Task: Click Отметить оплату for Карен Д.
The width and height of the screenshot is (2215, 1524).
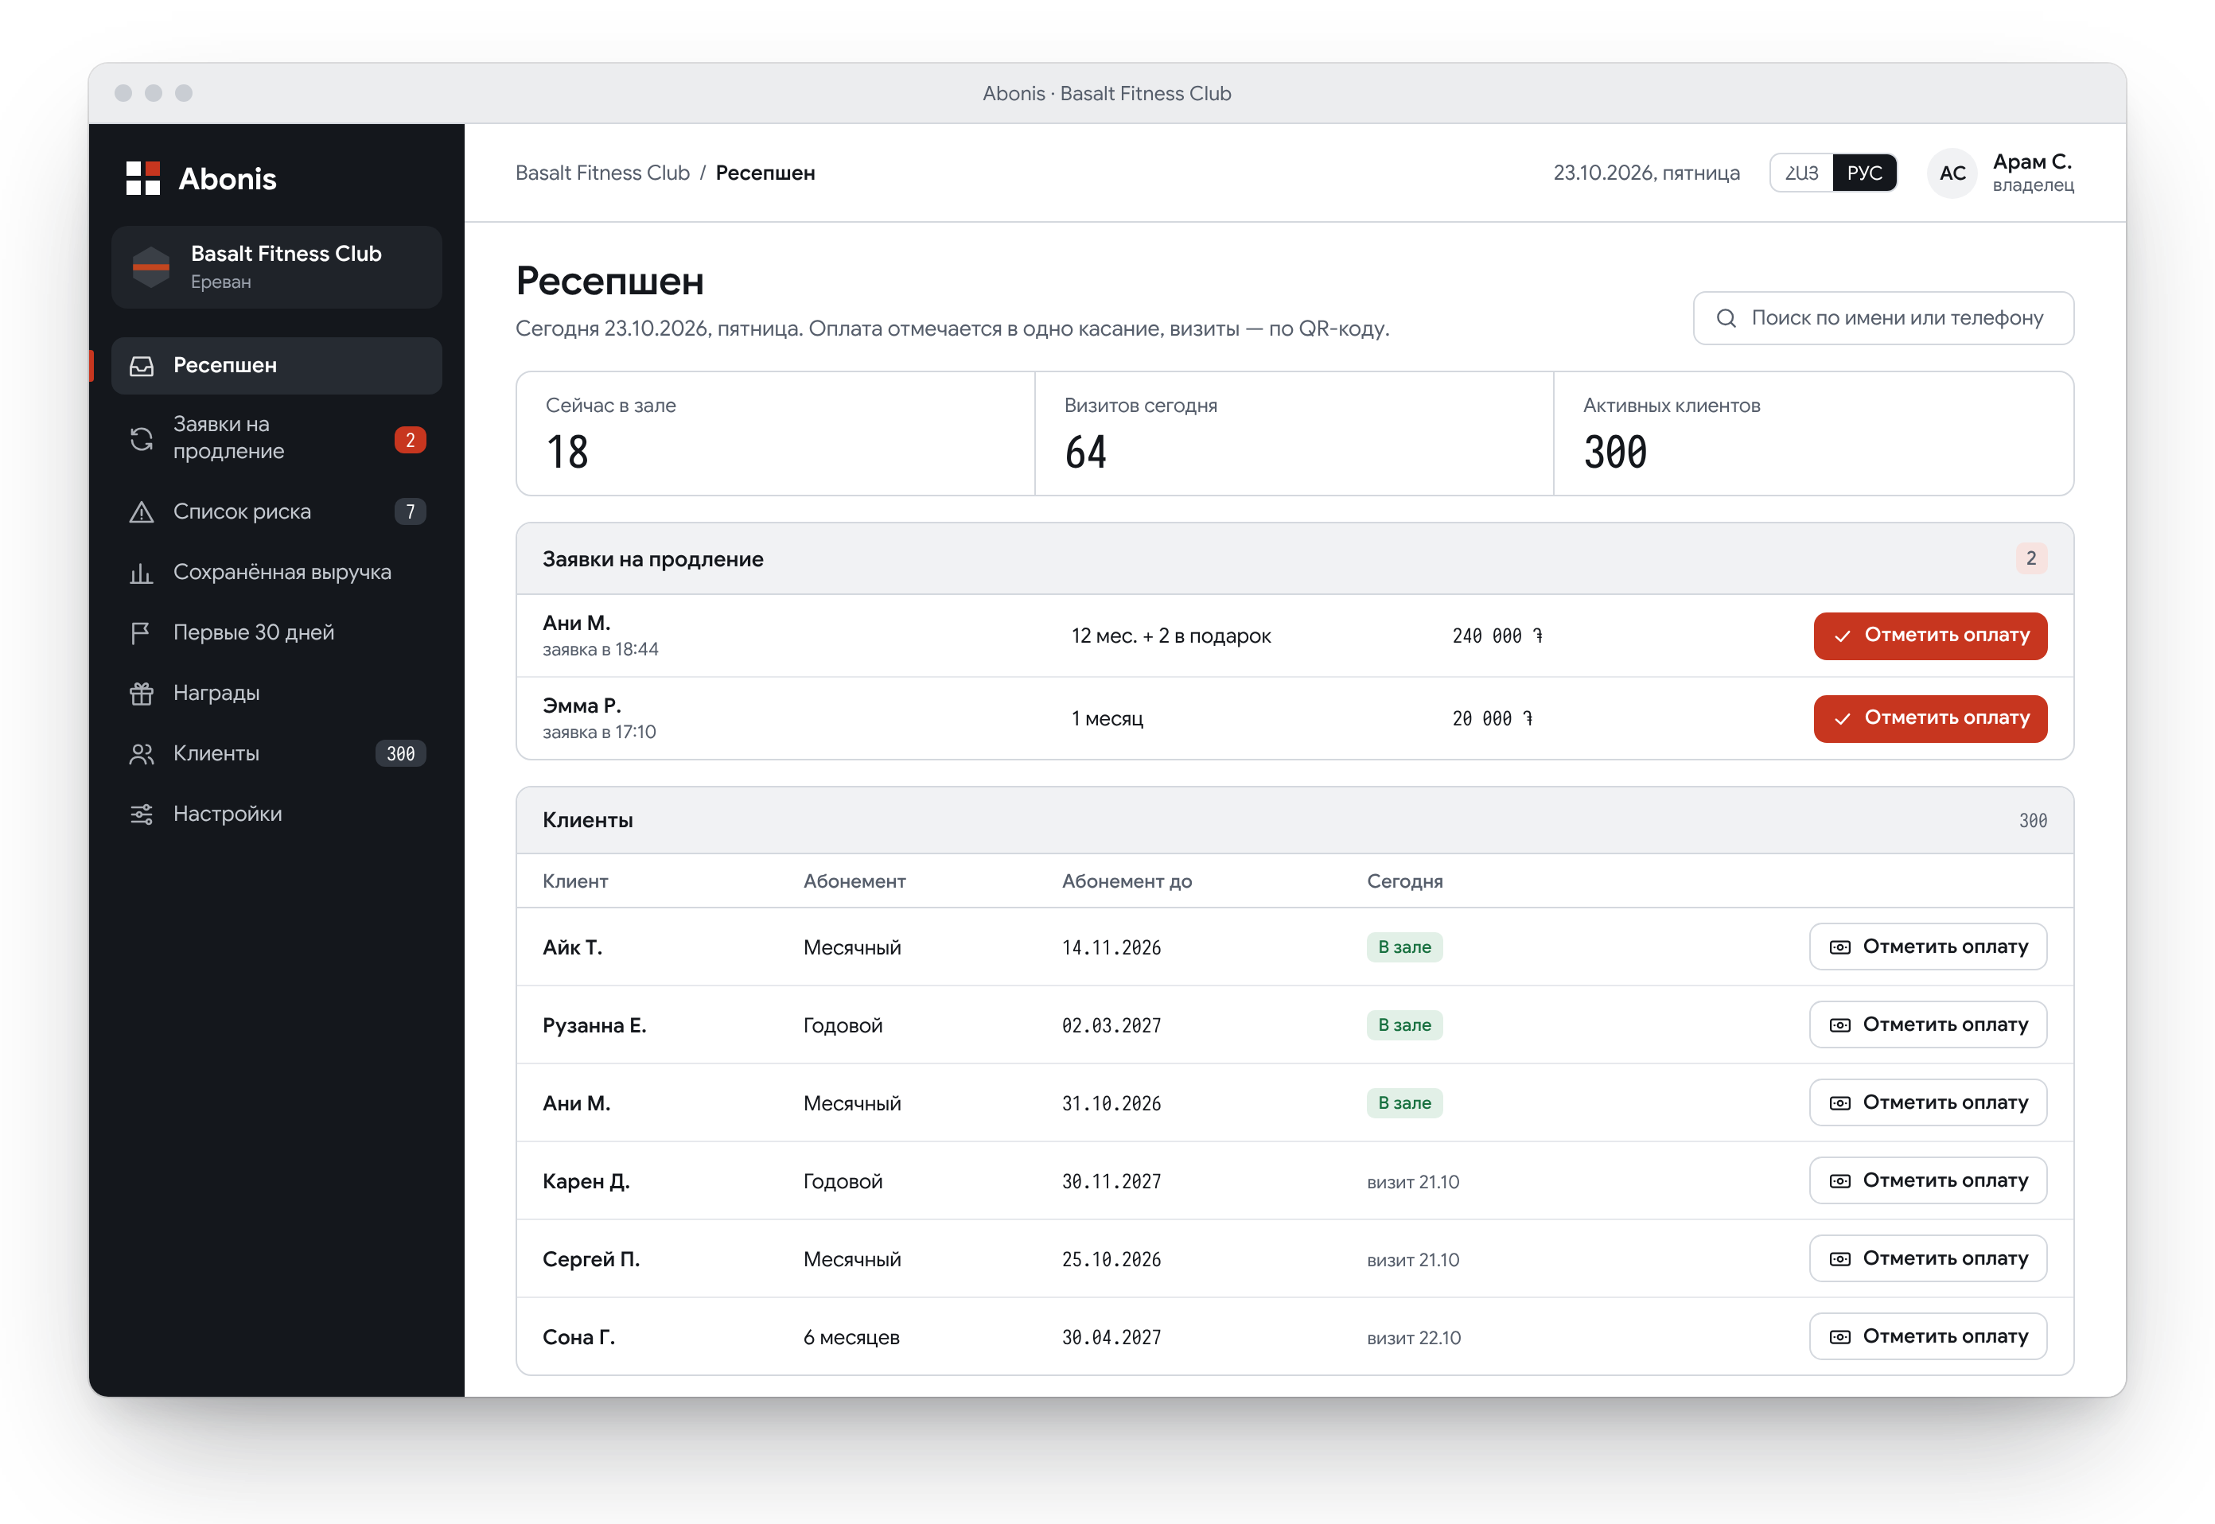Action: pyautogui.click(x=1928, y=1180)
